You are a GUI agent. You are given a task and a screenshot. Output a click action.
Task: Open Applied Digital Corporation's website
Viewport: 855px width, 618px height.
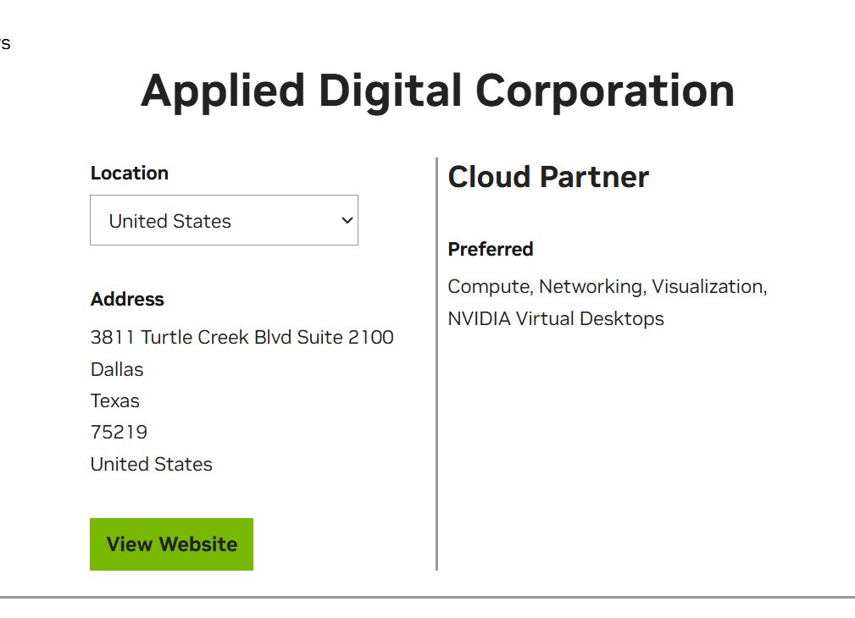[x=171, y=544]
